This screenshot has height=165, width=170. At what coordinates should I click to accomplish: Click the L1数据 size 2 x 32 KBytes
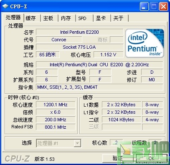tap(122, 105)
